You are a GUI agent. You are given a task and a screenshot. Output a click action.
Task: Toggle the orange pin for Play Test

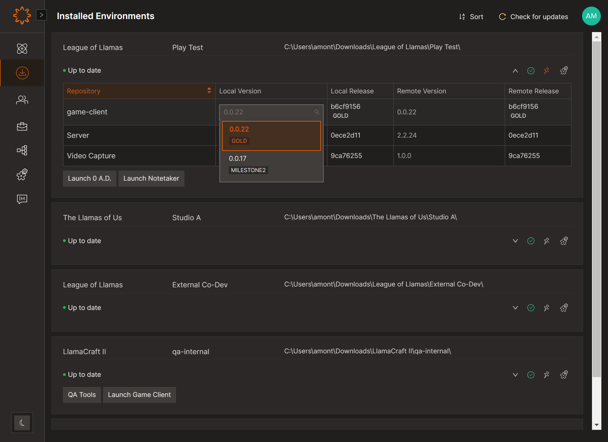(x=546, y=71)
